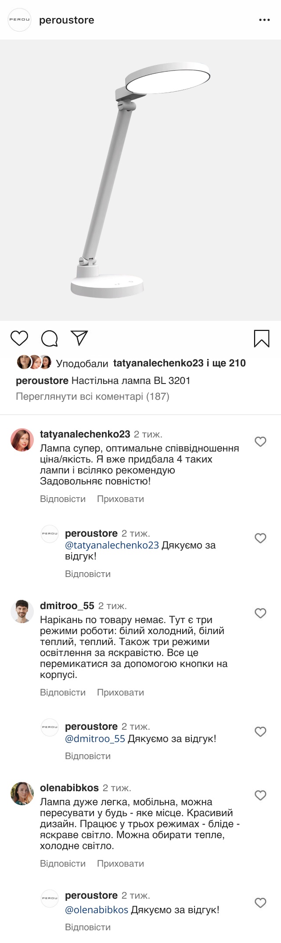The width and height of the screenshot is (281, 943).
Task: Like peroustore's reply to olenabibkos
Action: 260,903
